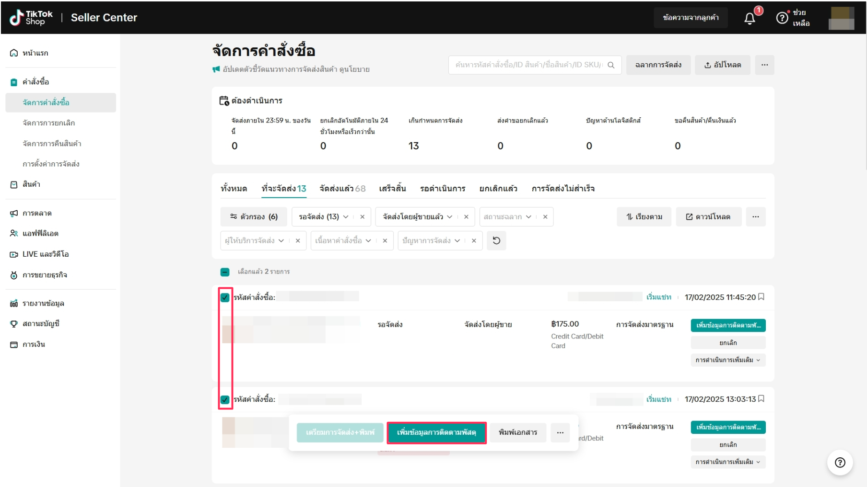The width and height of the screenshot is (867, 487).
Task: Switch to the เสร็จสิ้น tab
Action: 392,189
